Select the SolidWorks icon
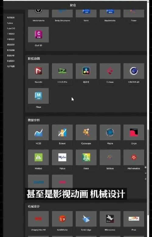 tap(62, 219)
